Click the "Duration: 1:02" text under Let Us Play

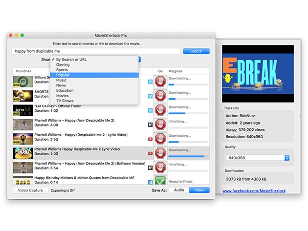point(46,111)
